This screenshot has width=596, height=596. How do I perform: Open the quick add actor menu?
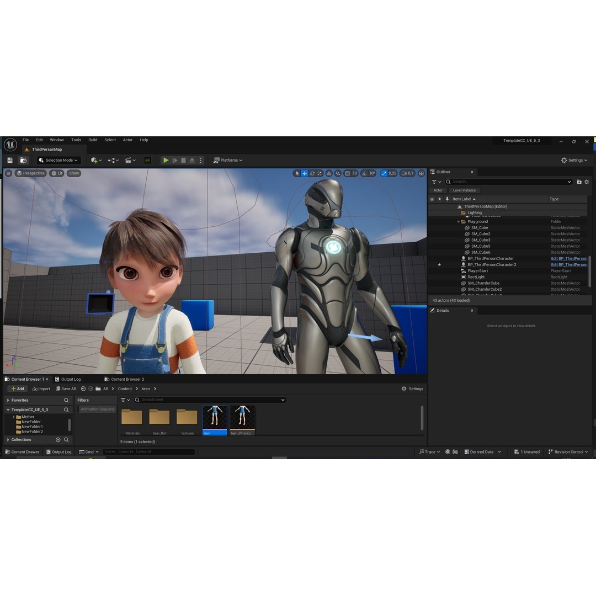click(x=96, y=161)
